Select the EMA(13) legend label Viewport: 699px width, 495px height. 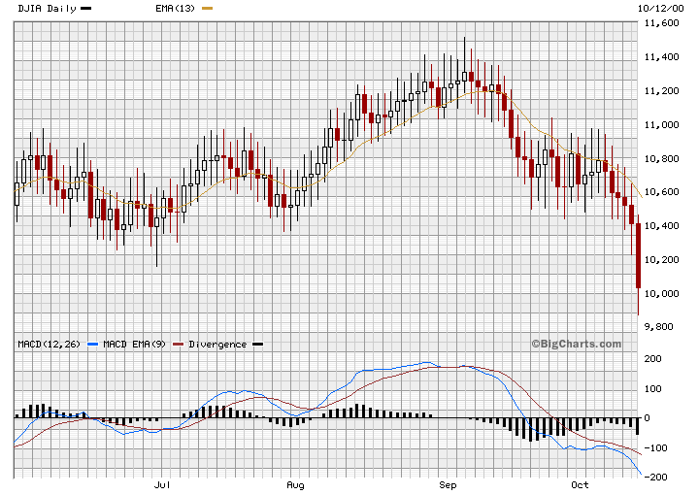pos(175,8)
